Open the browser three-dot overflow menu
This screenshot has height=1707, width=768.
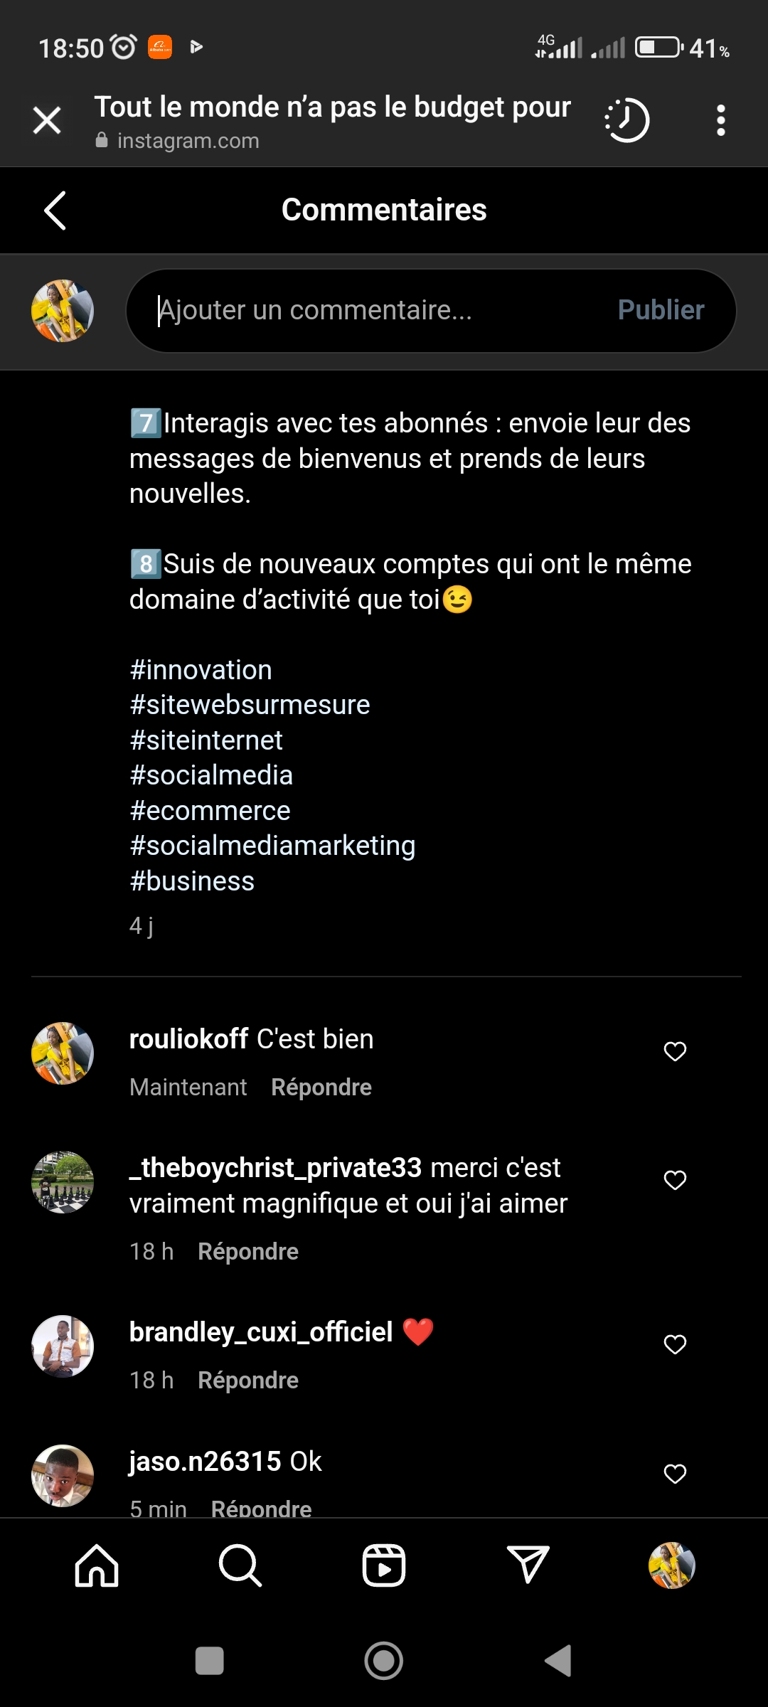point(720,120)
